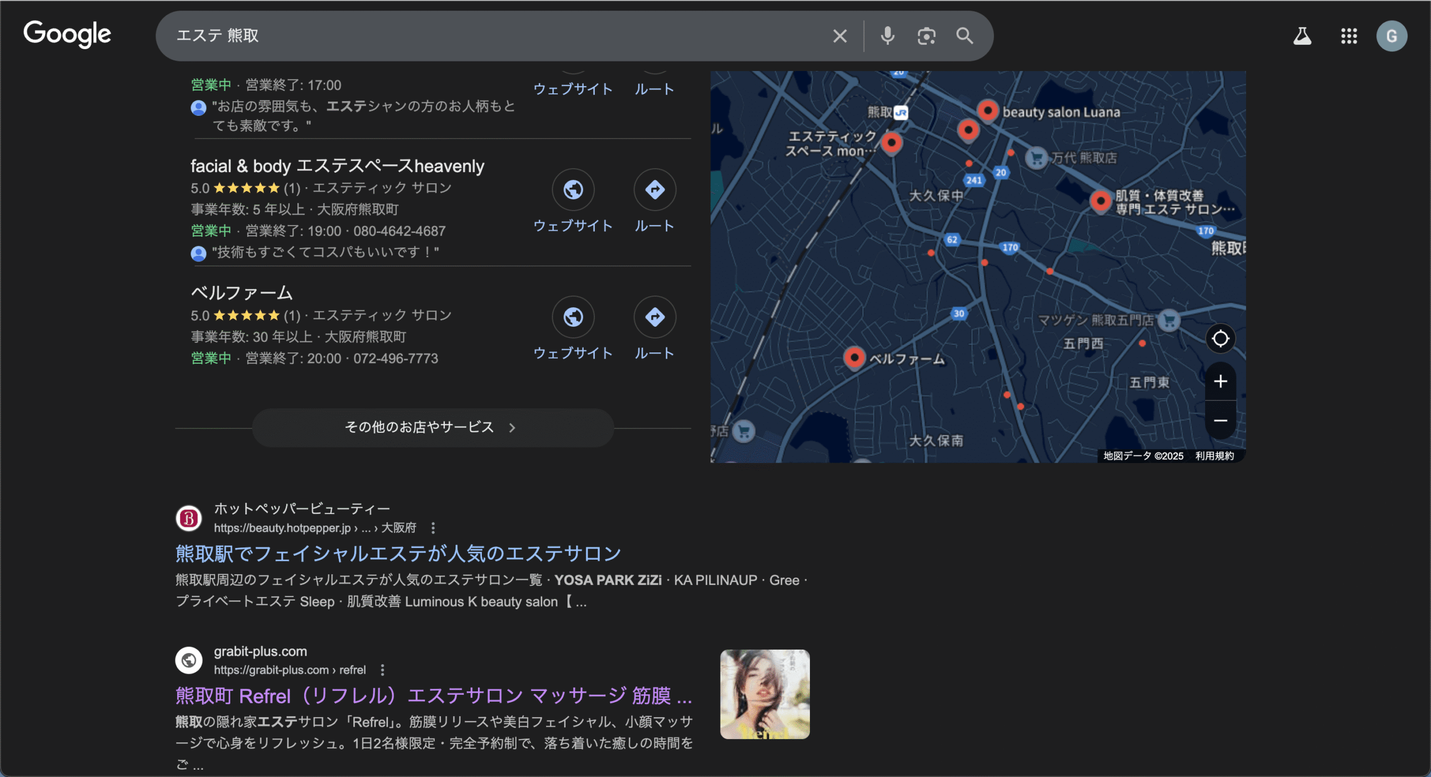Zoom in on the map with the plus control
The image size is (1431, 777).
pos(1221,381)
